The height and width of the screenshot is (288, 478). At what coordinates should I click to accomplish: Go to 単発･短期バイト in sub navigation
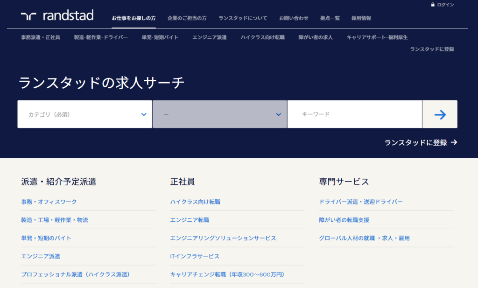pos(160,37)
